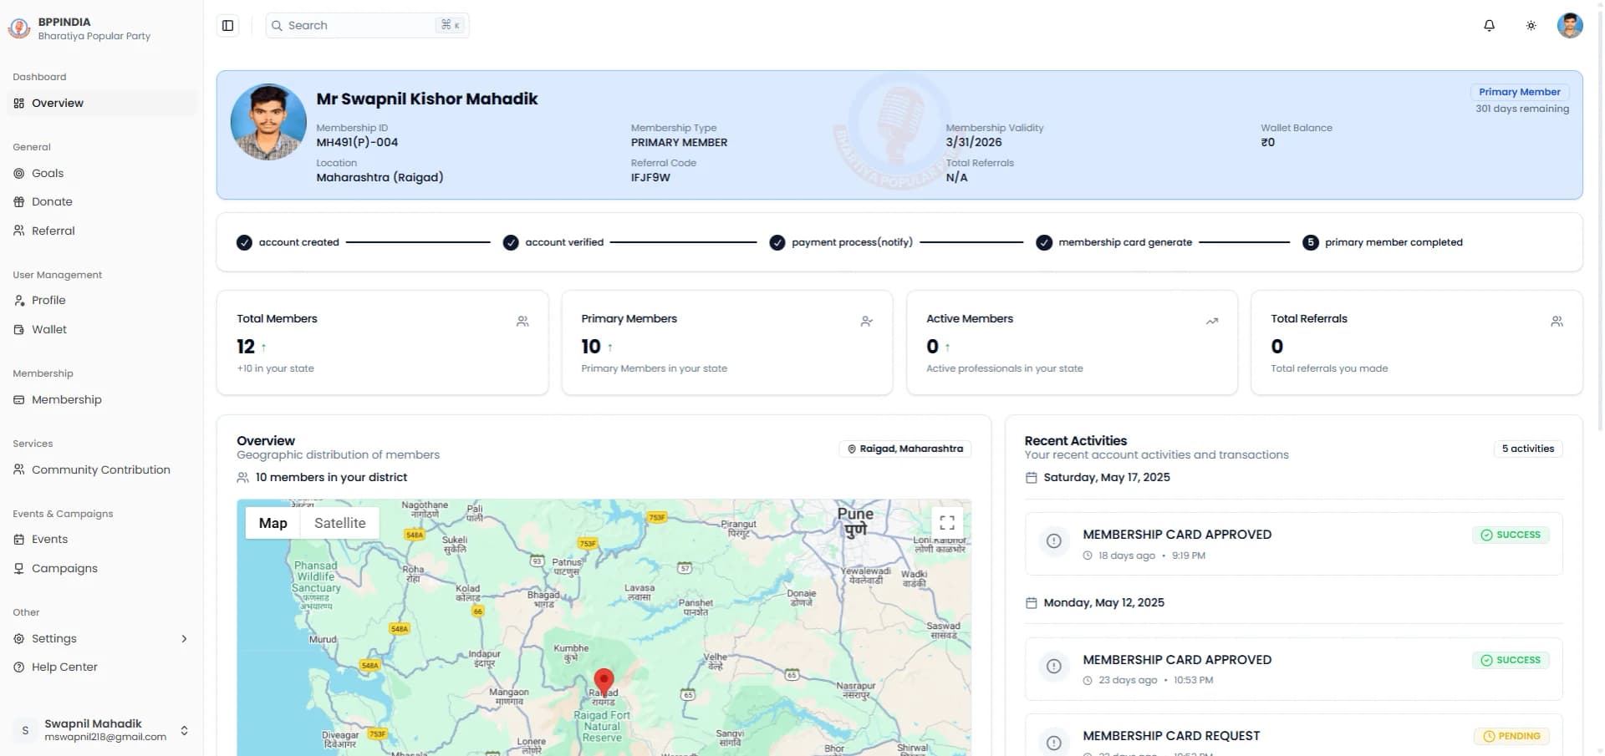Click the Settings gear icon in sidebar

coord(19,639)
